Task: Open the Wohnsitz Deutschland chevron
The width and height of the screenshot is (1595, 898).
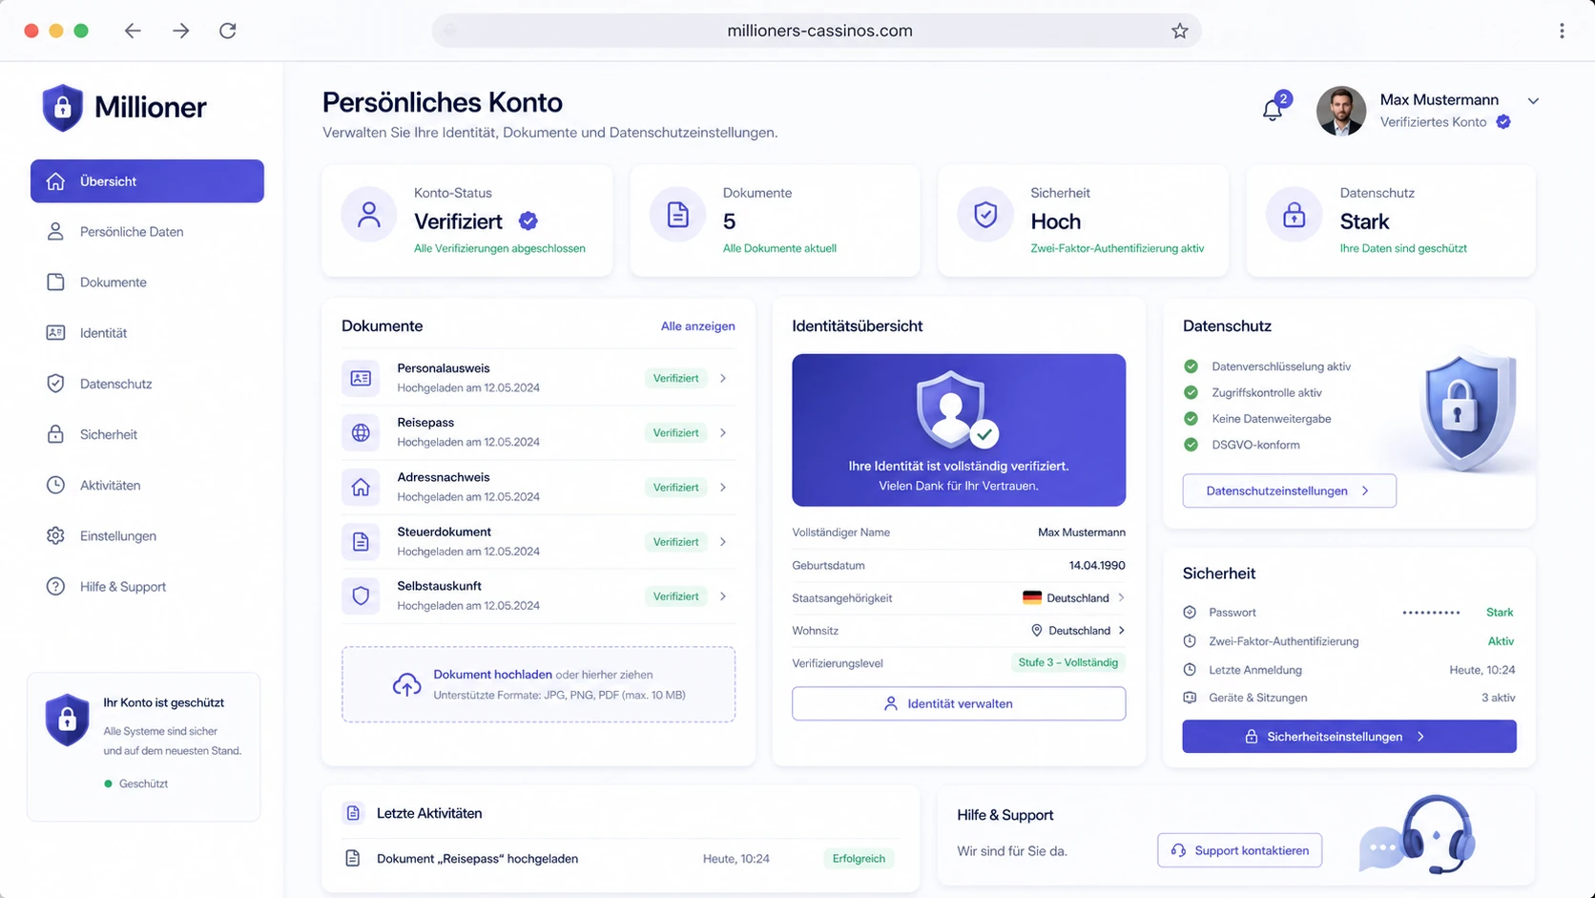Action: pyautogui.click(x=1121, y=631)
